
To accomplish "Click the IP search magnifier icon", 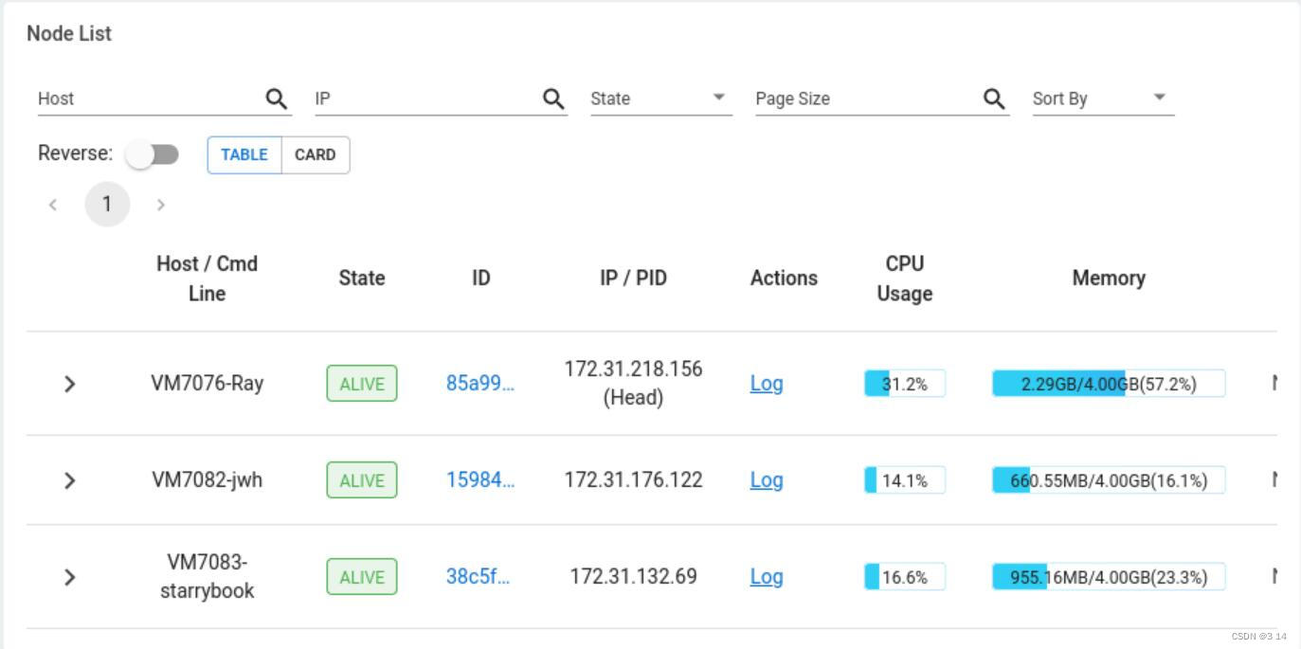I will coord(552,98).
